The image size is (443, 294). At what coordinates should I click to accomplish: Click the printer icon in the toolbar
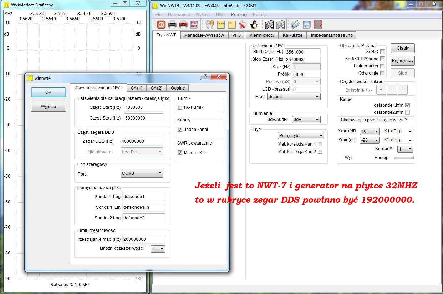(172, 25)
